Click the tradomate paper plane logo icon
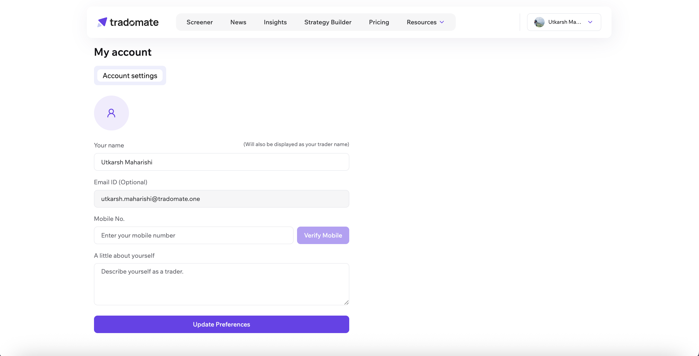 [102, 22]
